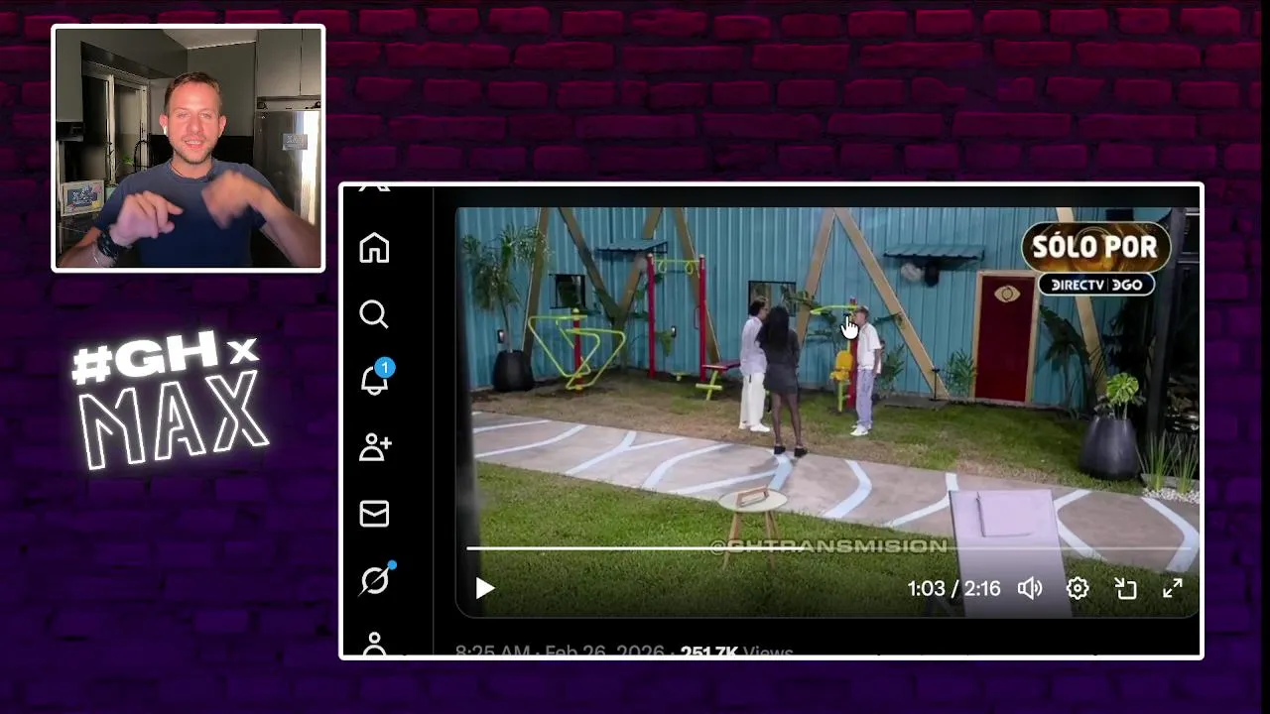The height and width of the screenshot is (714, 1270).
Task: Expand video to fullscreen
Action: coord(1173,589)
